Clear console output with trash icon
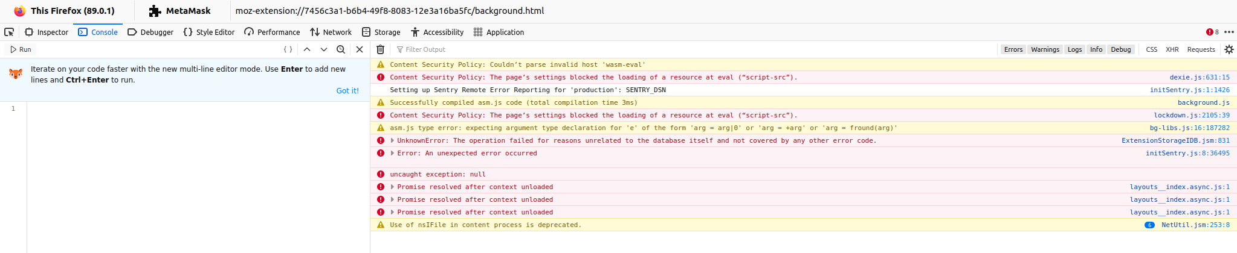The height and width of the screenshot is (253, 1237). [x=380, y=49]
